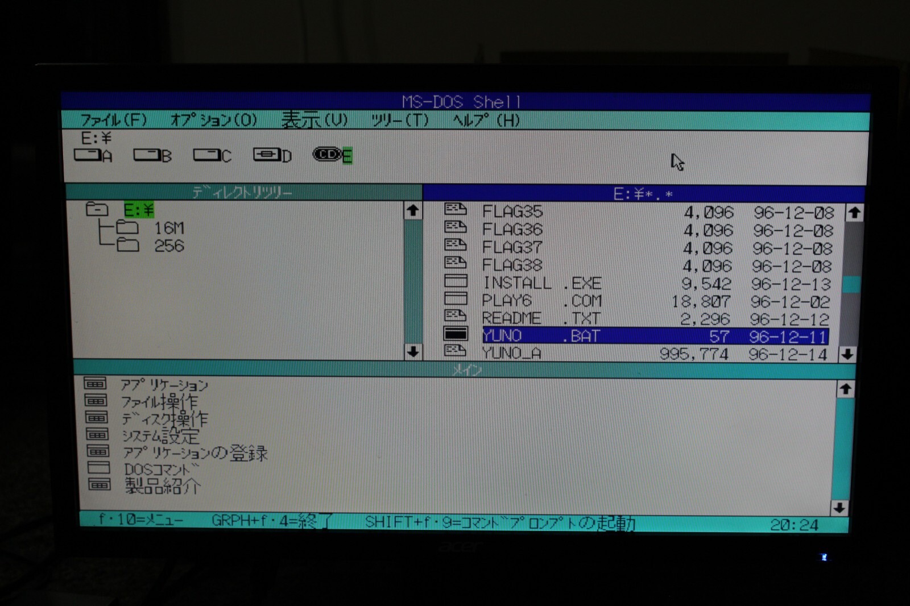Select hard drive D icon

[272, 155]
